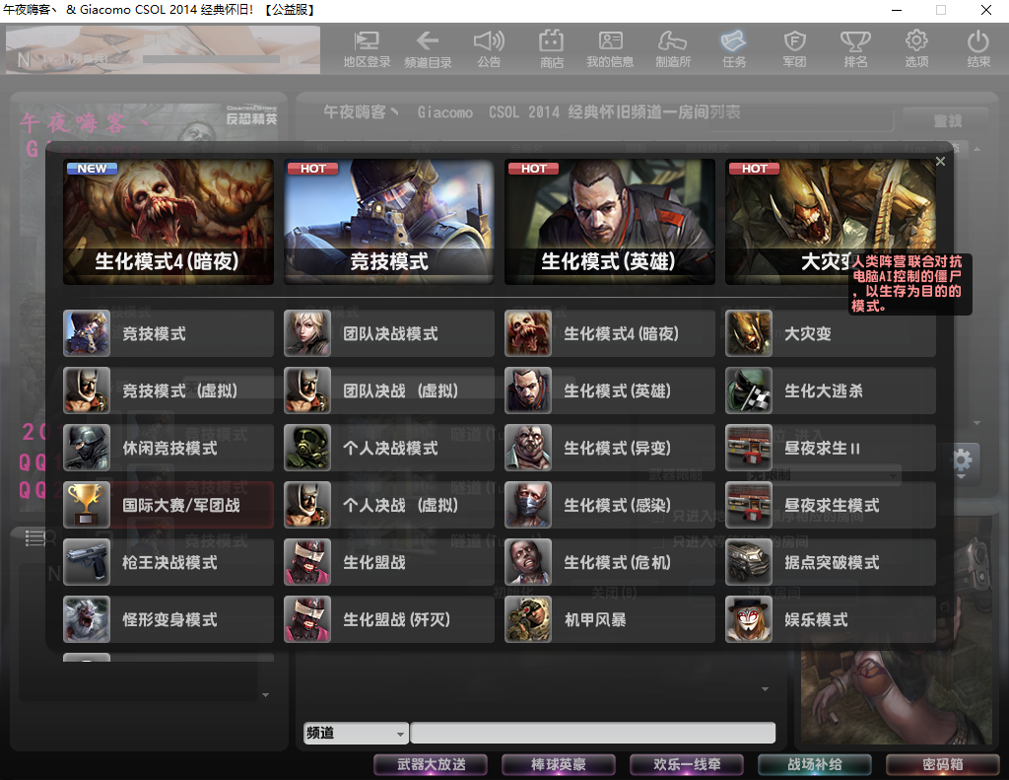Go back to 频道目录 channel list
This screenshot has height=780, width=1009.
pyautogui.click(x=428, y=48)
